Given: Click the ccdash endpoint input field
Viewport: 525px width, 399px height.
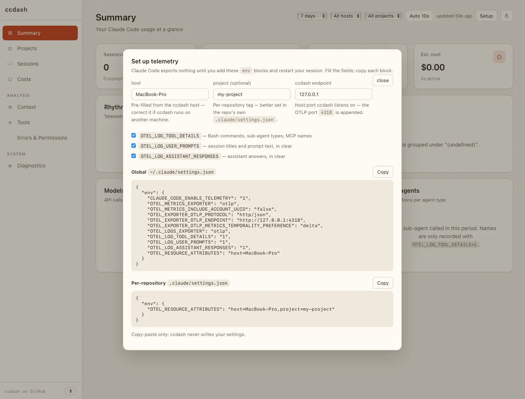Looking at the screenshot, I should click(333, 94).
